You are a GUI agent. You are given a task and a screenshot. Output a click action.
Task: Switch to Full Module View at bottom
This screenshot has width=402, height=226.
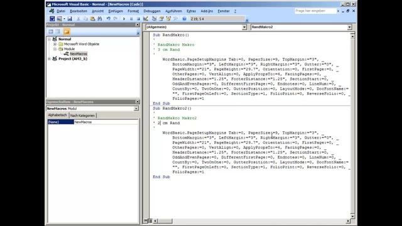(x=150, y=220)
